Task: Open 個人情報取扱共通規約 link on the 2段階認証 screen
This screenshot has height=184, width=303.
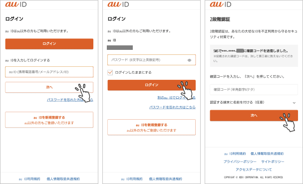Action: click(x=267, y=154)
